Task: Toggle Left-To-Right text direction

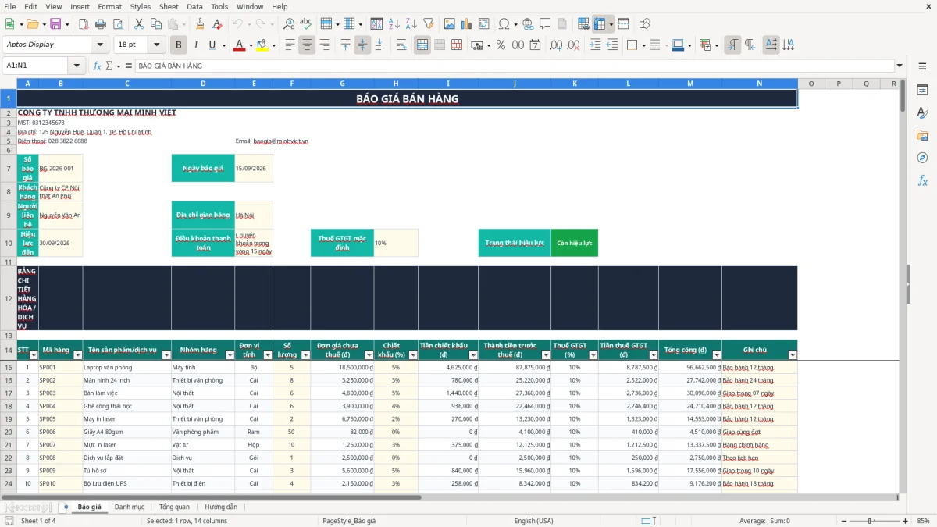Action: click(x=732, y=45)
